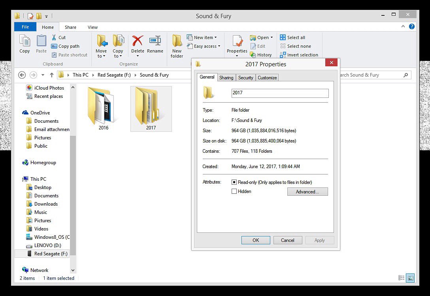Select iCloud Photos in navigation pane

[45, 88]
